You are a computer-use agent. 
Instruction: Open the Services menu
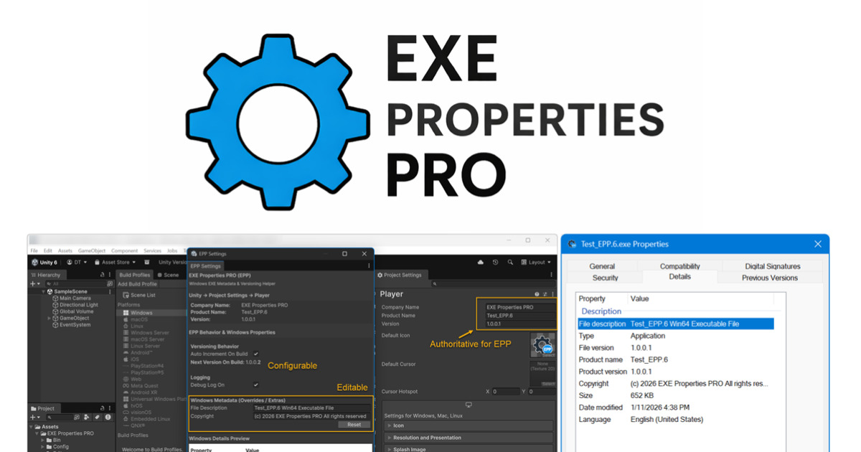coord(152,251)
